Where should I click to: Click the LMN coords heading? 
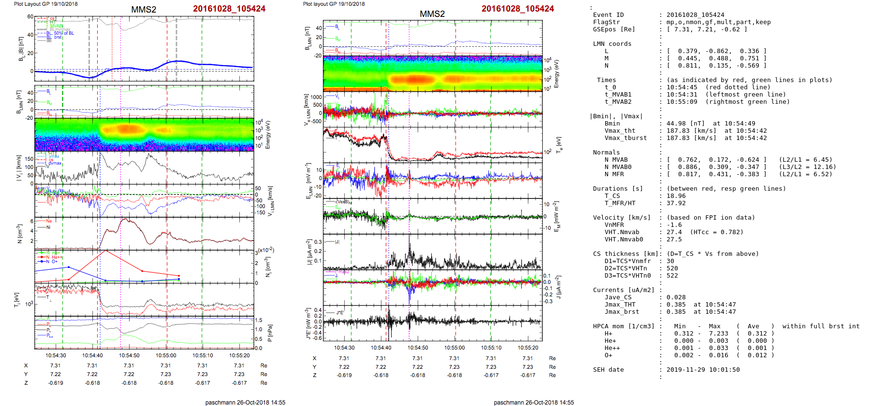612,44
